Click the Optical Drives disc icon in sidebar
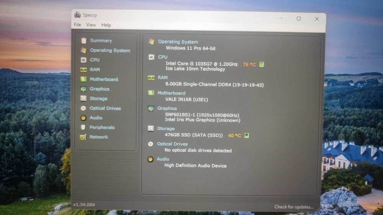Viewport: 383px width, 215px height. tap(83, 108)
